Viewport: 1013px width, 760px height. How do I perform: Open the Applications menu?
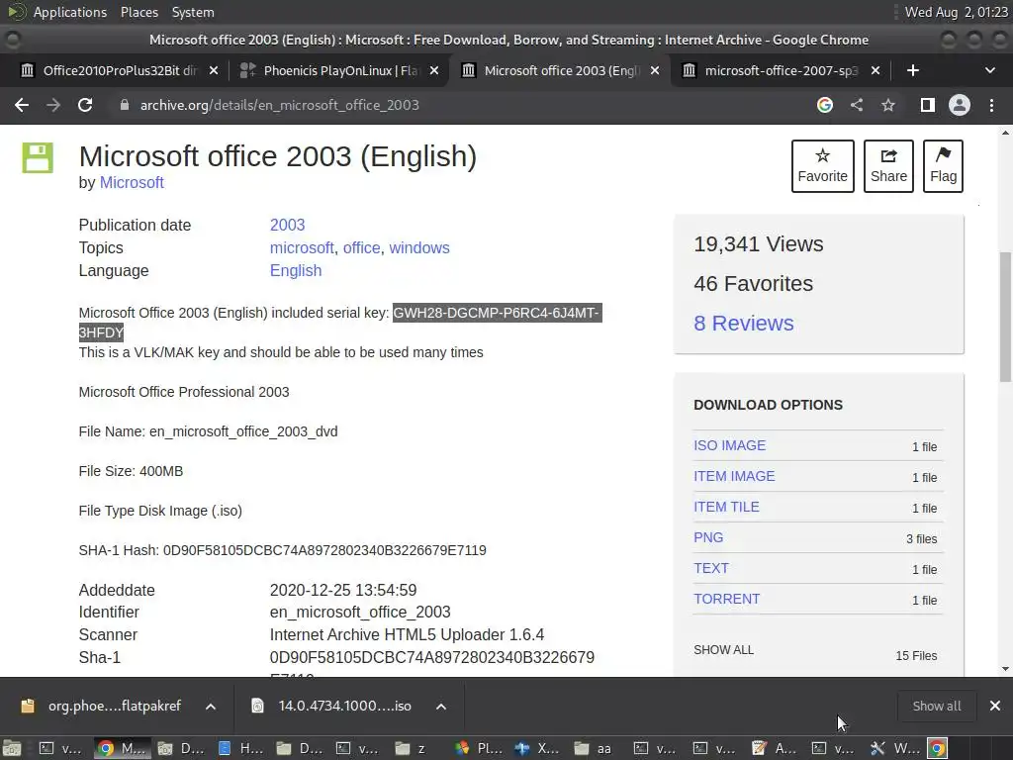(x=70, y=12)
